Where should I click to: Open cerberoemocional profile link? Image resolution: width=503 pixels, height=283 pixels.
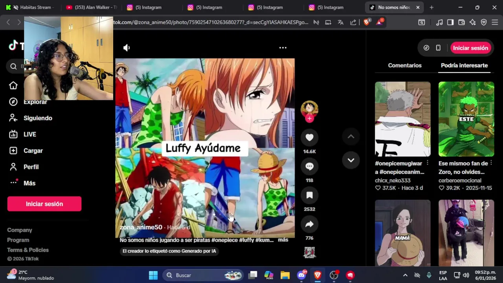click(x=460, y=180)
